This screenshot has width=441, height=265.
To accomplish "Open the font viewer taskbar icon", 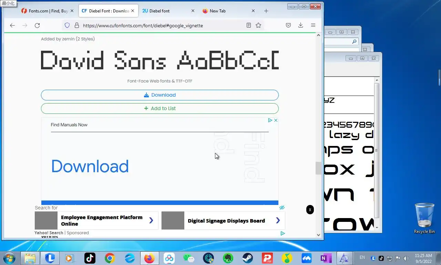I will 344,258.
